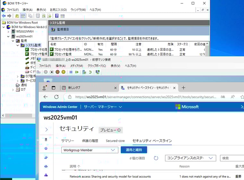This screenshot has height=180, width=244.
Task: Expand the Admin Center tools sidebar chevron
Action: (46, 130)
